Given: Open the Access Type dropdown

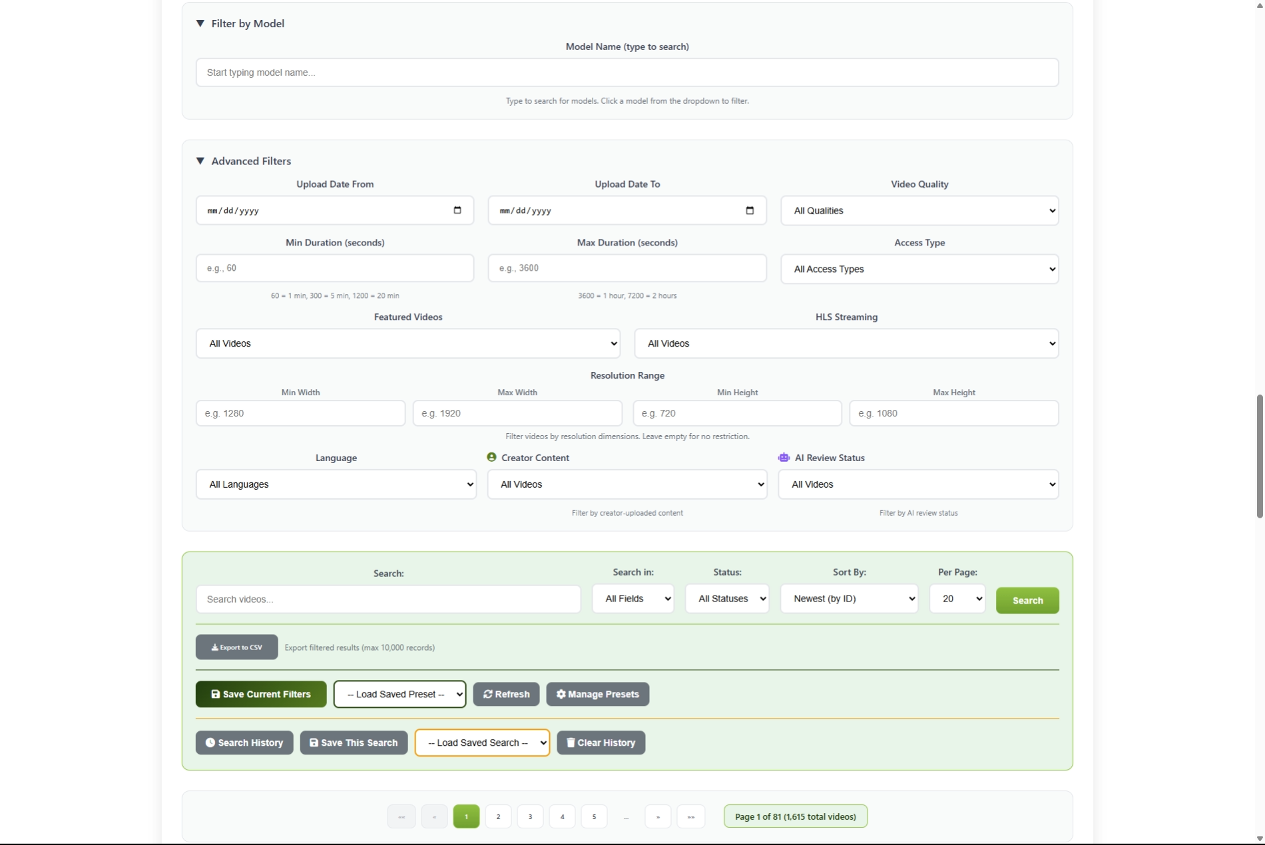Looking at the screenshot, I should [919, 269].
